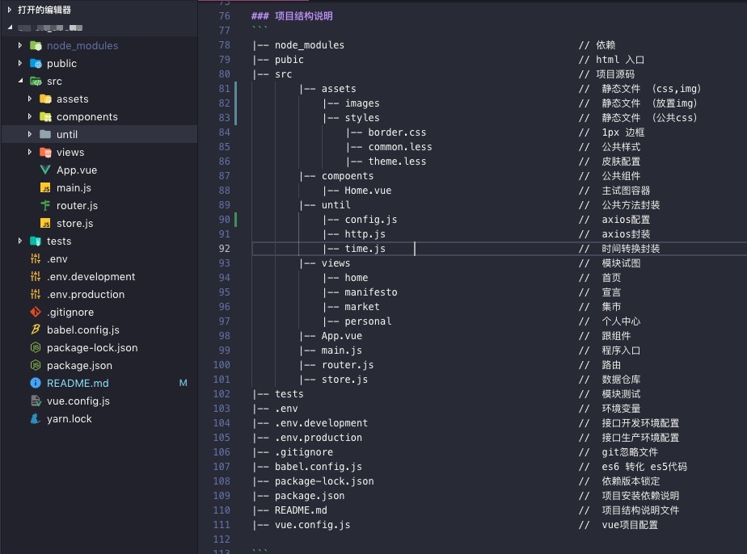
Task: Open babel.config.js from the explorer
Action: 83,329
